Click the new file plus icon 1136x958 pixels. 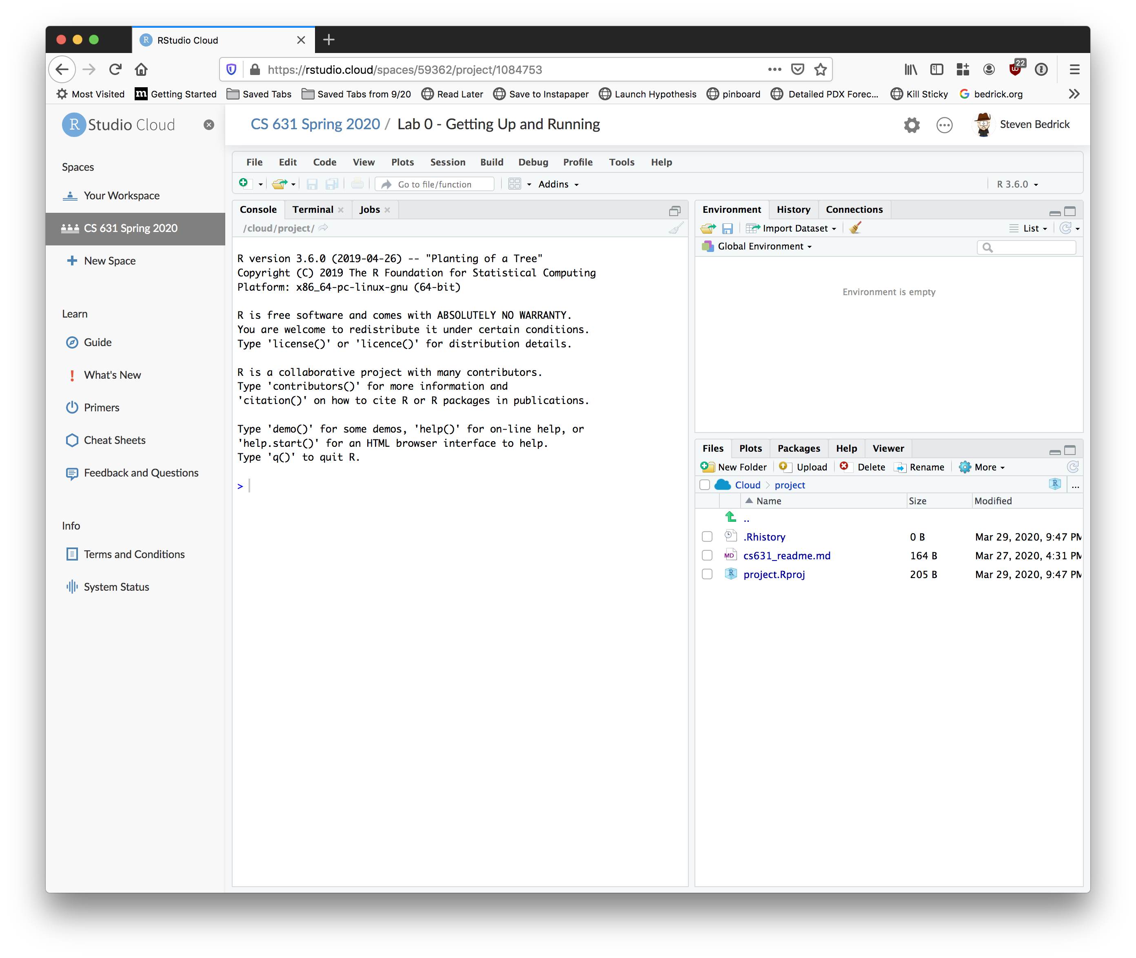coord(244,183)
